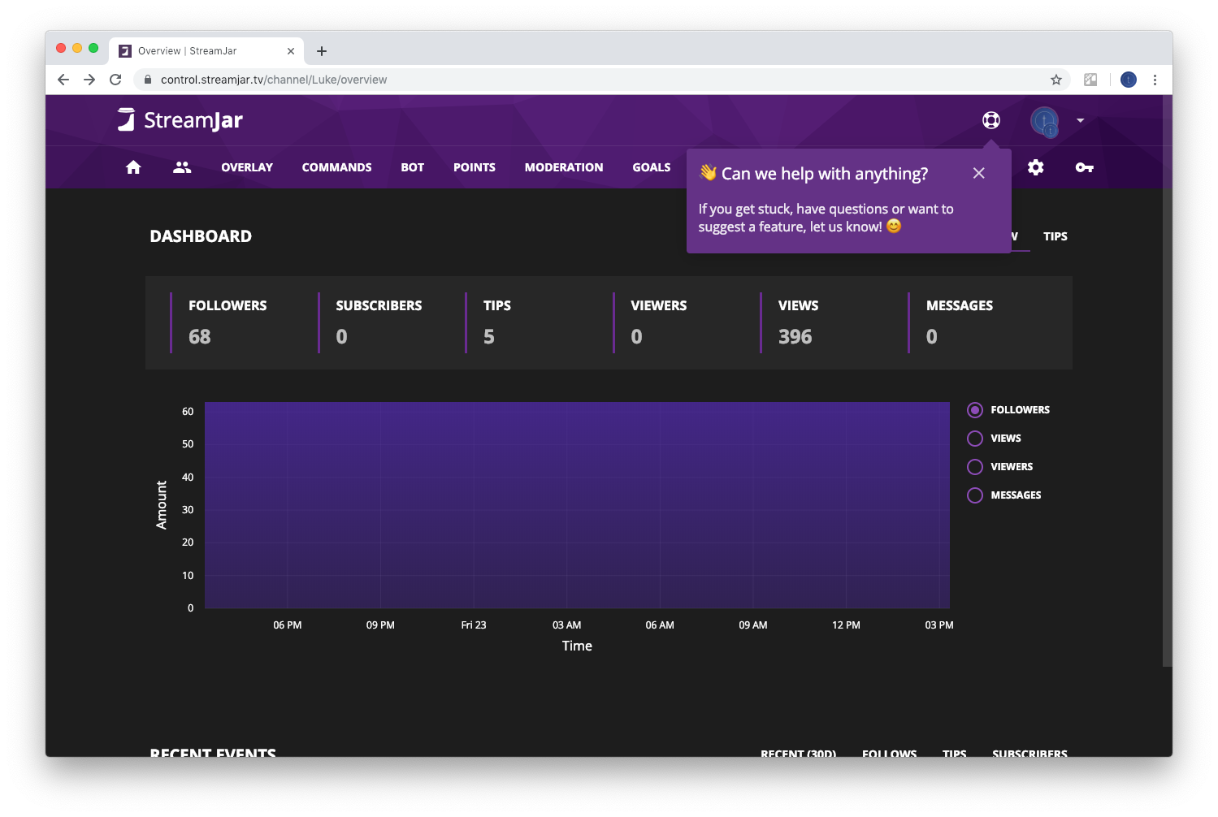Open the user avatar profile picture
This screenshot has width=1218, height=817.
click(x=1044, y=121)
